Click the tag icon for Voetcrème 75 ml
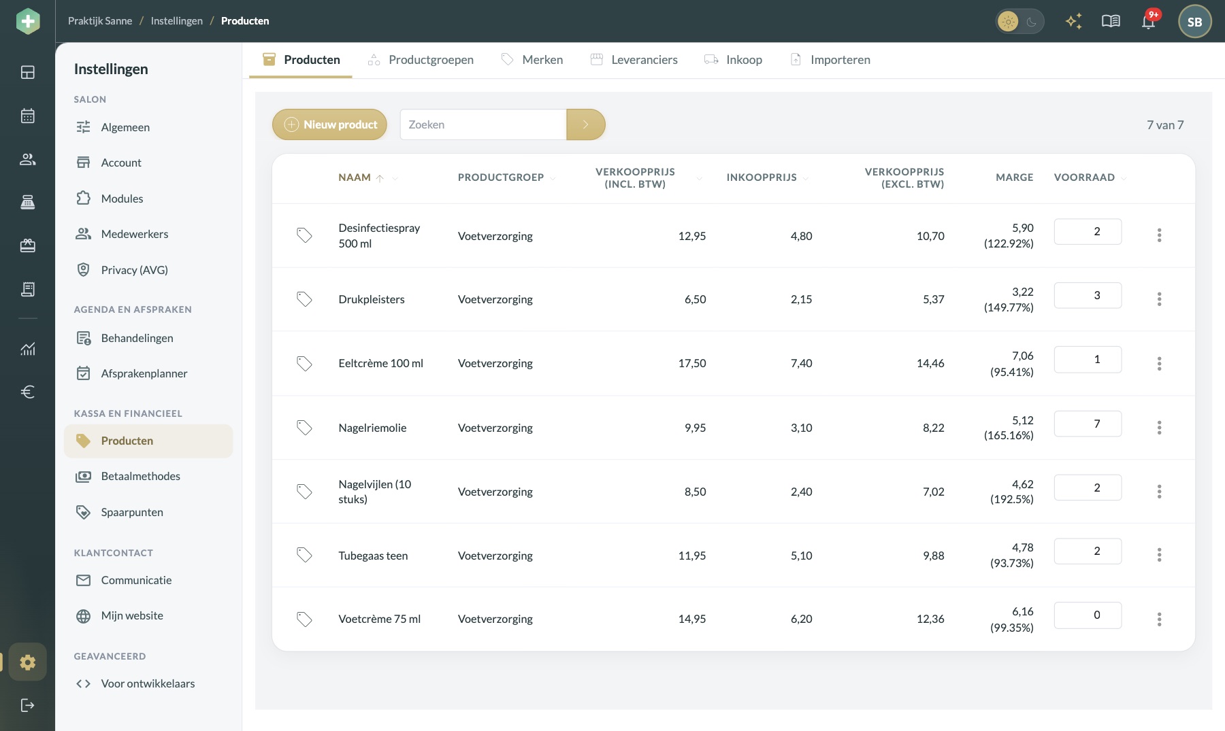 point(304,619)
